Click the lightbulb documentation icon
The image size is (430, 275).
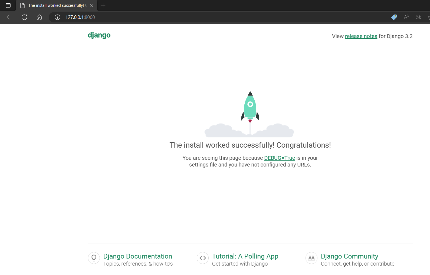coord(94,258)
